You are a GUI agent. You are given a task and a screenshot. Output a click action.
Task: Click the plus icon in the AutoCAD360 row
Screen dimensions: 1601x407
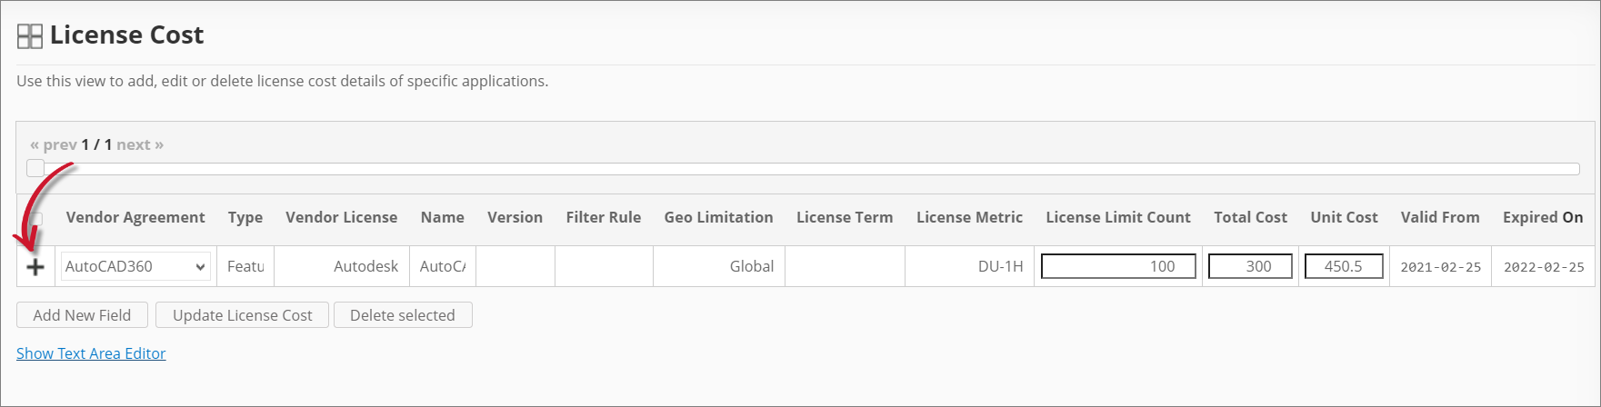coord(35,267)
